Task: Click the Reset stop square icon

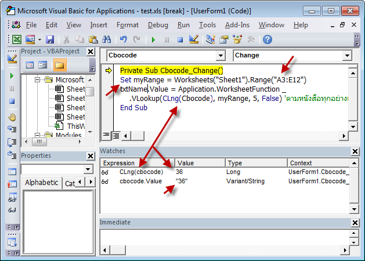Action: pyautogui.click(x=180, y=39)
